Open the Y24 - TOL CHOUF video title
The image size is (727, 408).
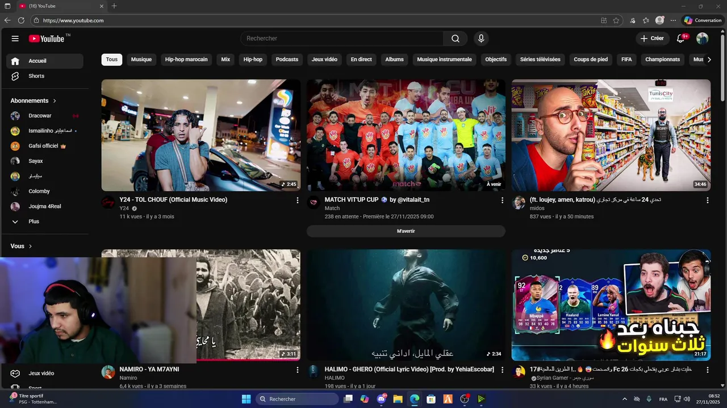173,199
